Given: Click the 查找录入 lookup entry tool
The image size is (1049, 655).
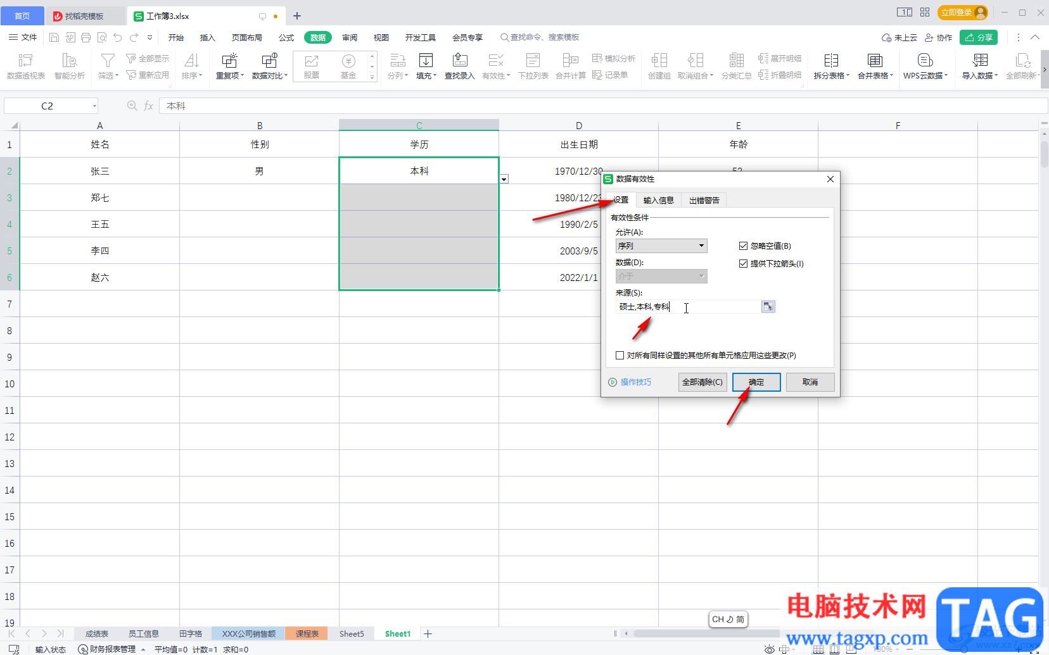Looking at the screenshot, I should click(x=459, y=66).
